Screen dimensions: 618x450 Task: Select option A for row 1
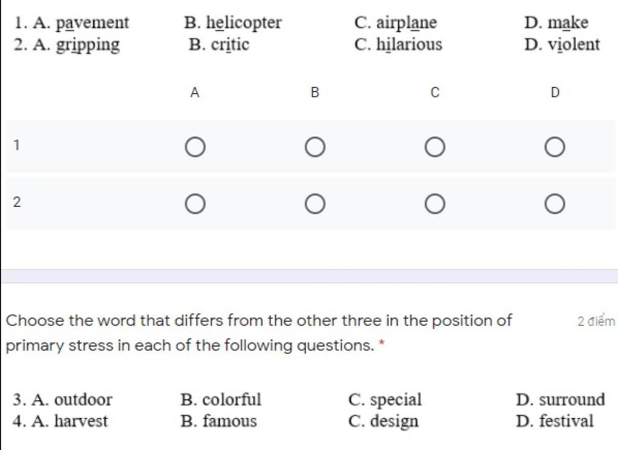tap(195, 147)
